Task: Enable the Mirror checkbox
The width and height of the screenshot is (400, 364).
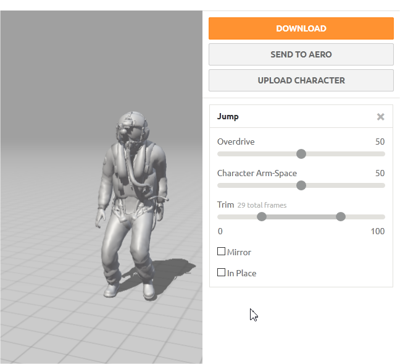Action: [x=221, y=252]
